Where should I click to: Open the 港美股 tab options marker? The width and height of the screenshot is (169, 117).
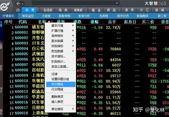[86, 10]
